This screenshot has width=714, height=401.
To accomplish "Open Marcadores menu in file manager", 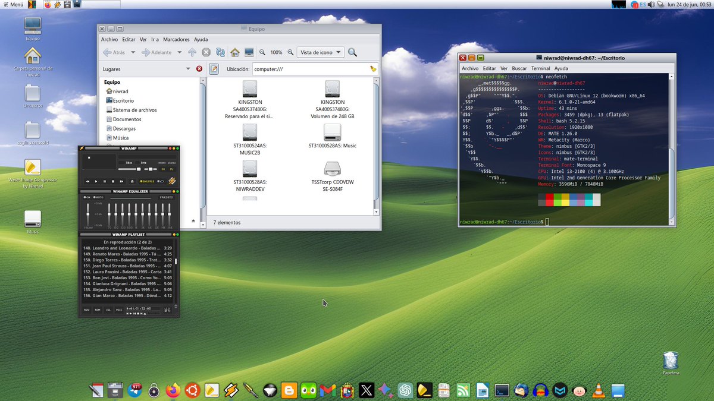I will coord(177,39).
